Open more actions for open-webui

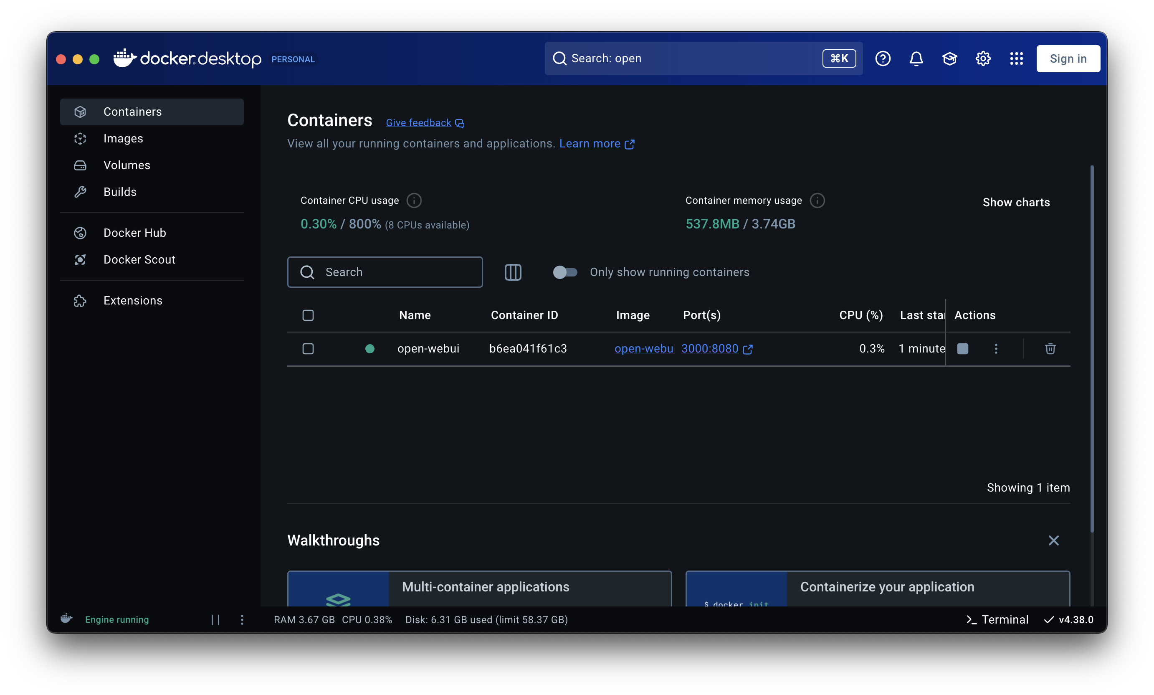tap(996, 348)
